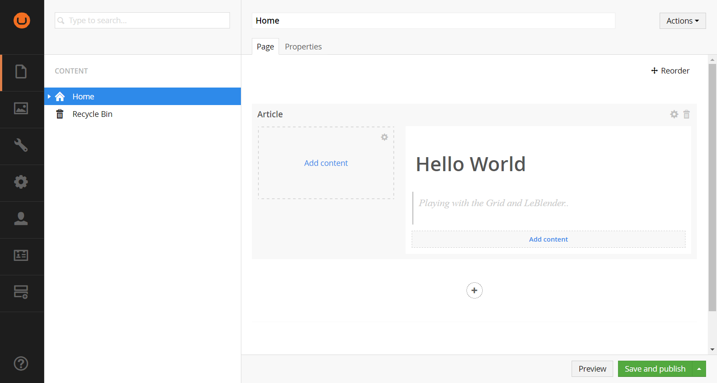Add new row with circled plus
Screen dimensions: 717x383
tap(474, 290)
